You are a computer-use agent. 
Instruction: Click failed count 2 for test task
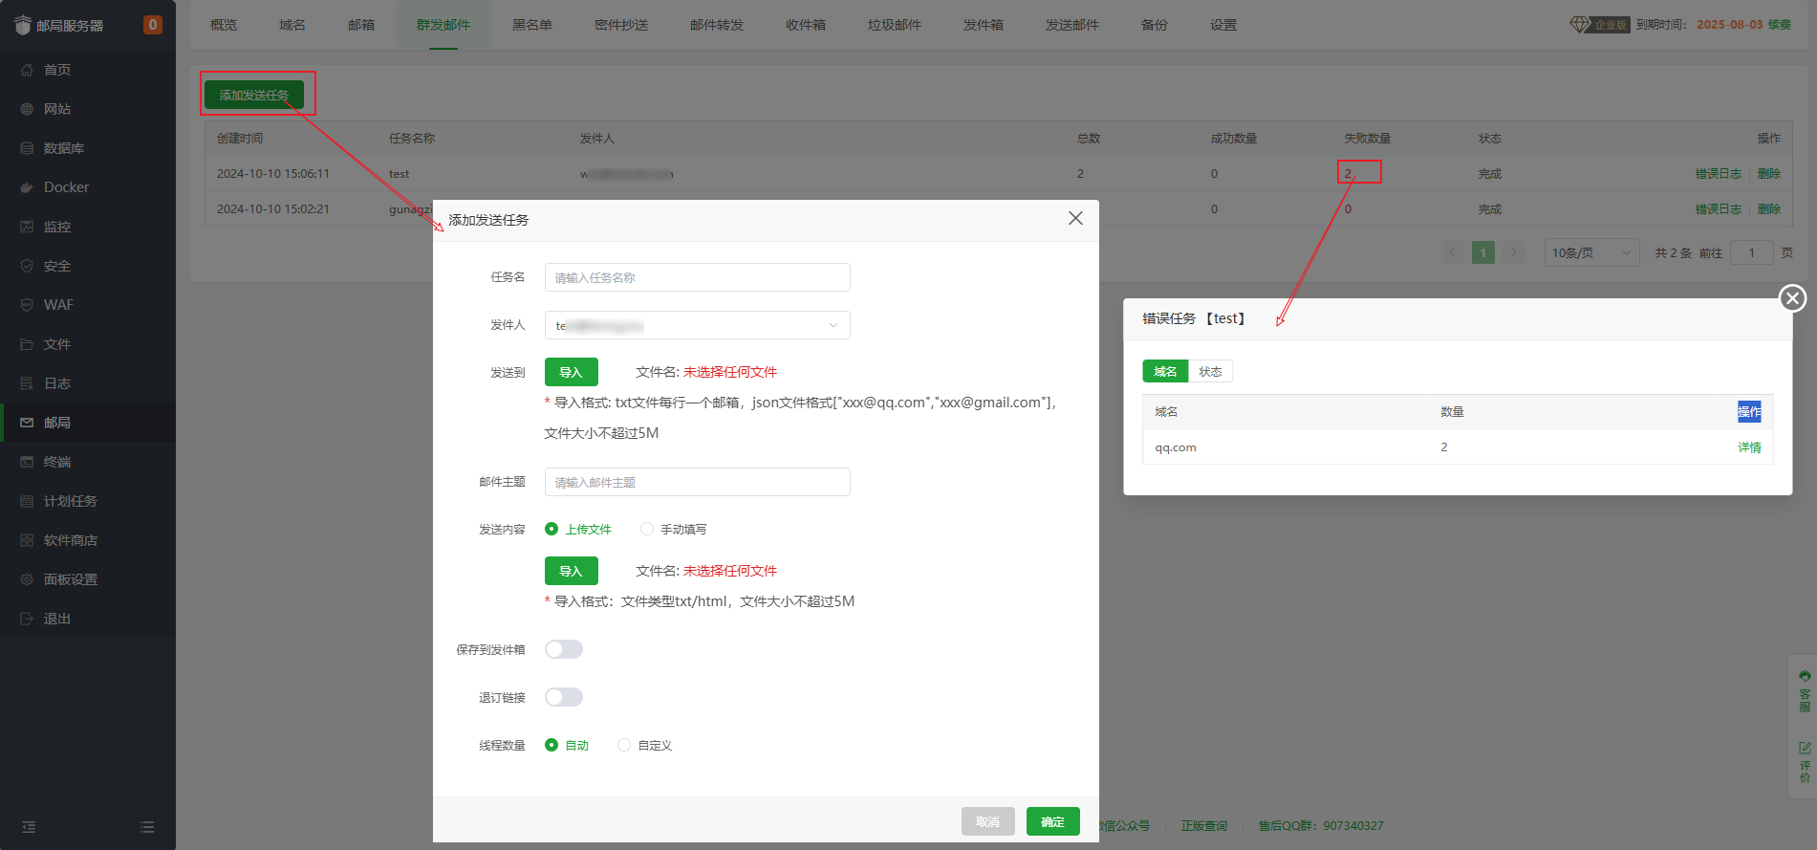coord(1349,173)
